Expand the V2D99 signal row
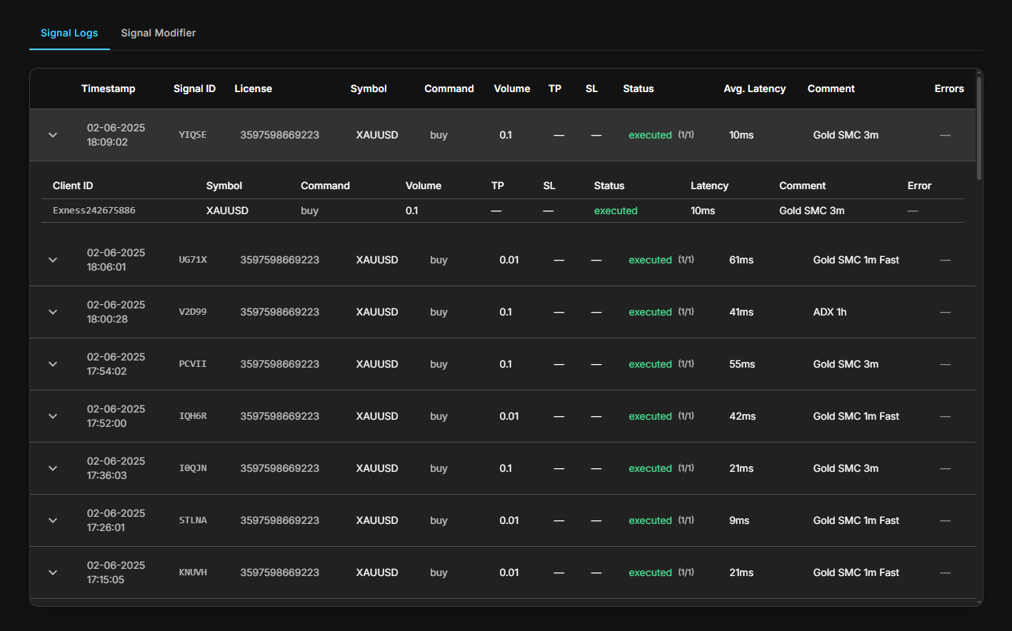1012x631 pixels. click(x=52, y=311)
